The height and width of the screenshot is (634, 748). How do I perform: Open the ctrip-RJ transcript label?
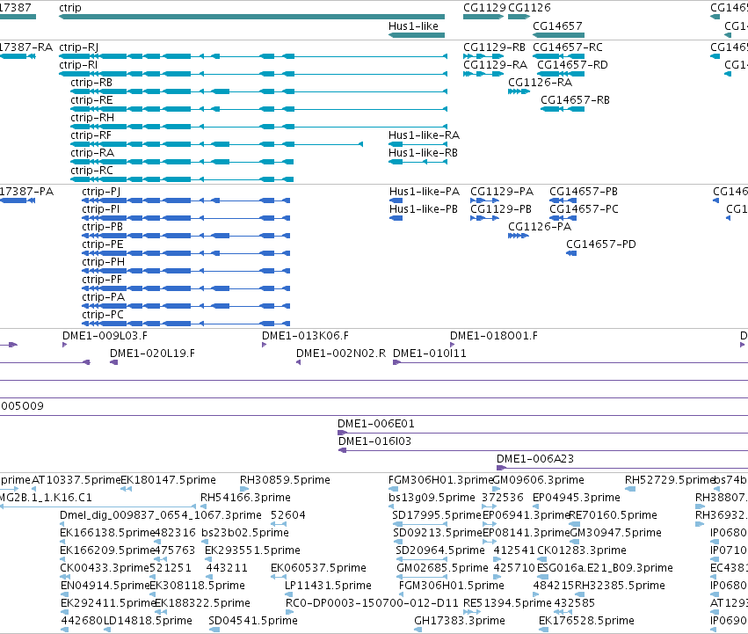click(79, 47)
